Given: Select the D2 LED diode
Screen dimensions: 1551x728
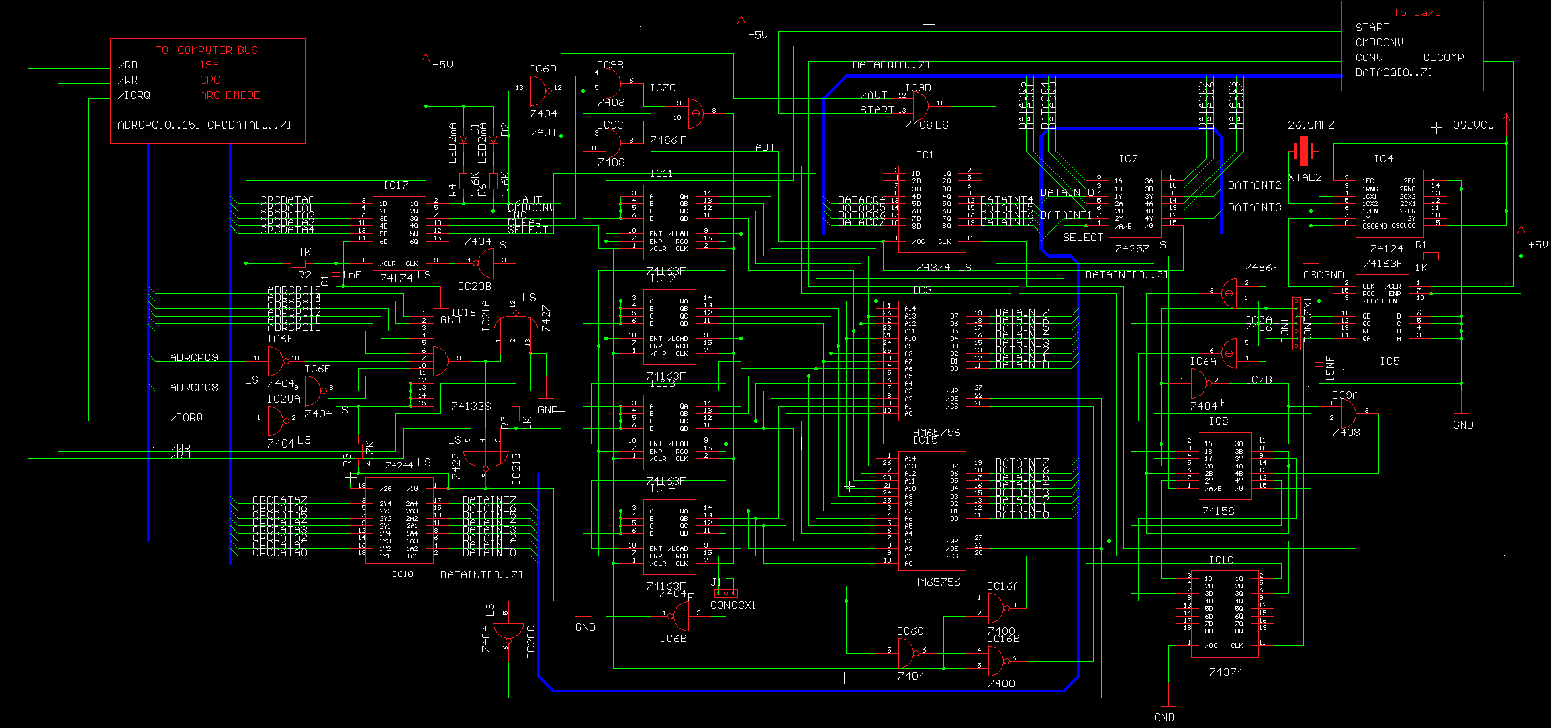Looking at the screenshot, I should 493,140.
